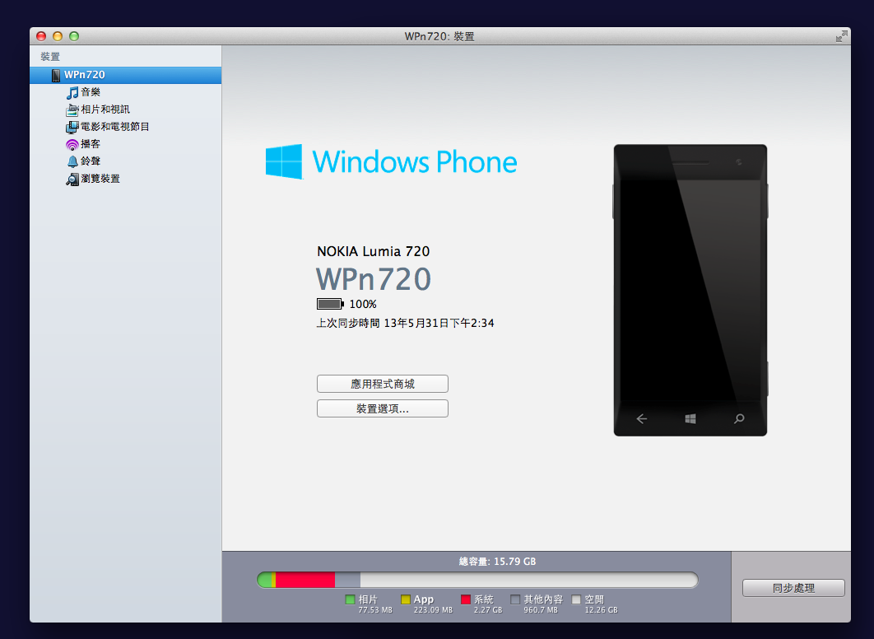
Task: Toggle fullscreen with the window arrows icon
Action: (841, 36)
